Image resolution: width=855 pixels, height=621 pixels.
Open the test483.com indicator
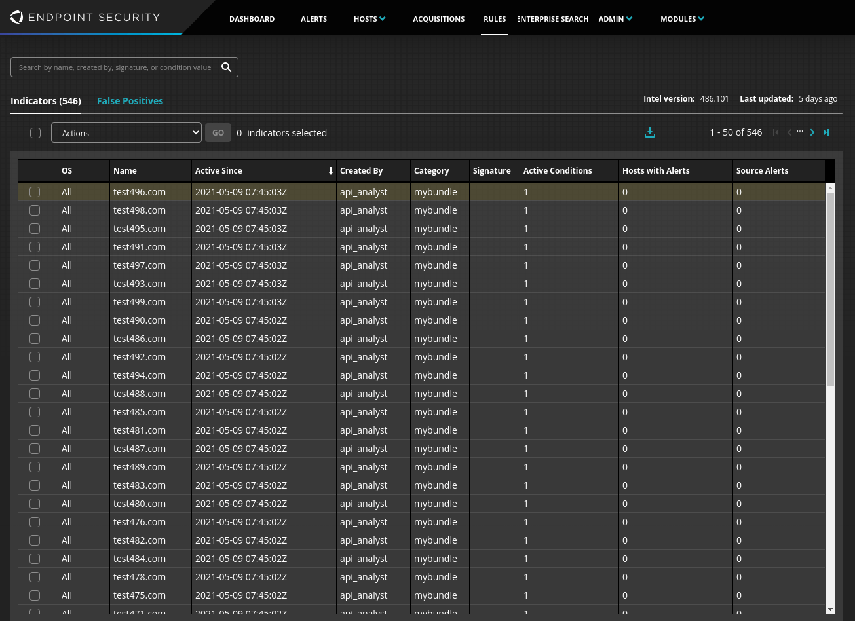pos(139,485)
